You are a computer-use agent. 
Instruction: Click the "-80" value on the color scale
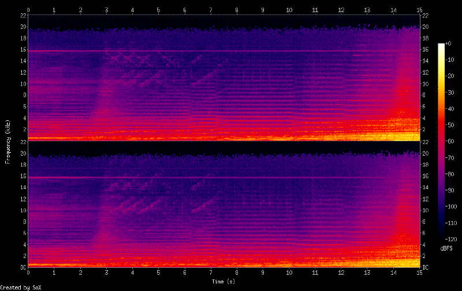coord(450,174)
